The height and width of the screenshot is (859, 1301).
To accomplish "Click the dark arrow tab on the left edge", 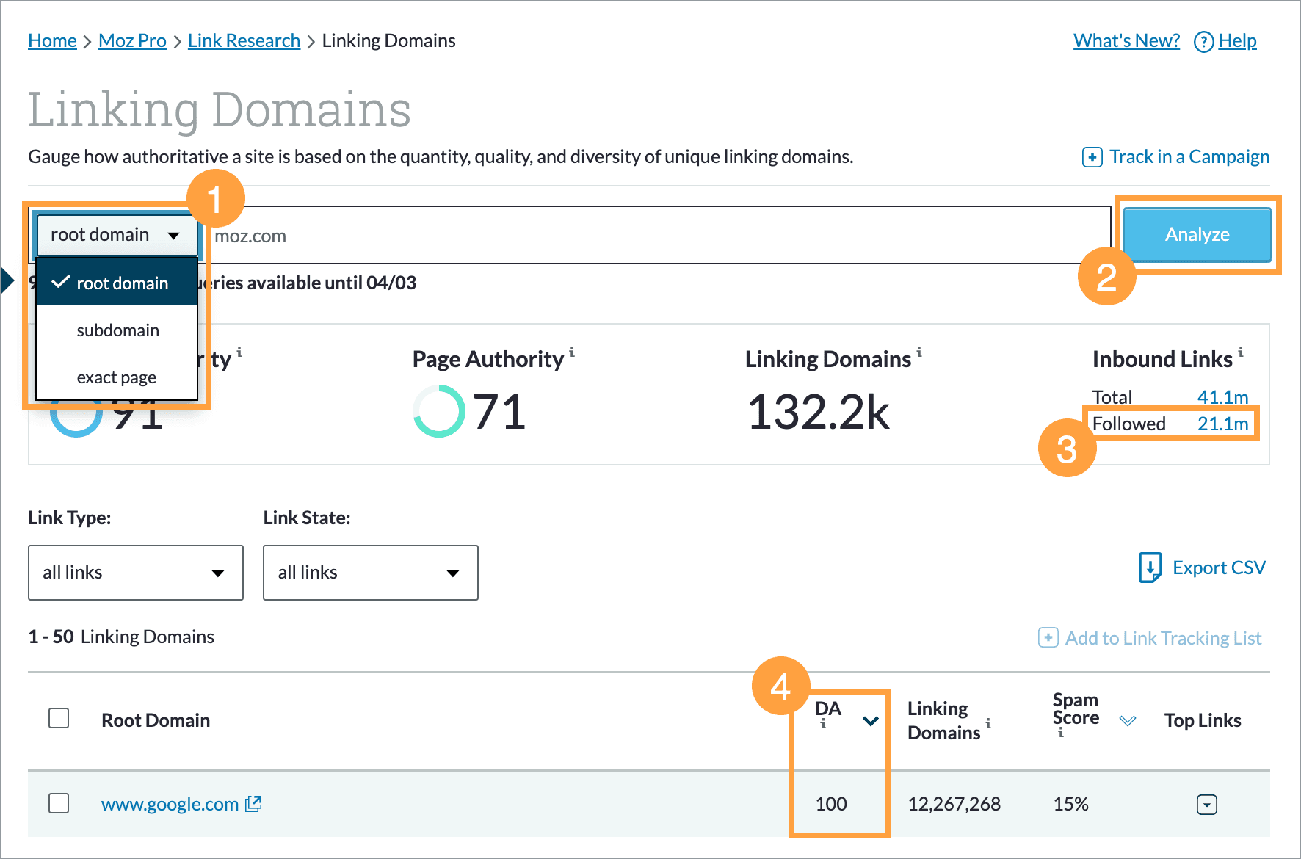I will click(x=6, y=280).
